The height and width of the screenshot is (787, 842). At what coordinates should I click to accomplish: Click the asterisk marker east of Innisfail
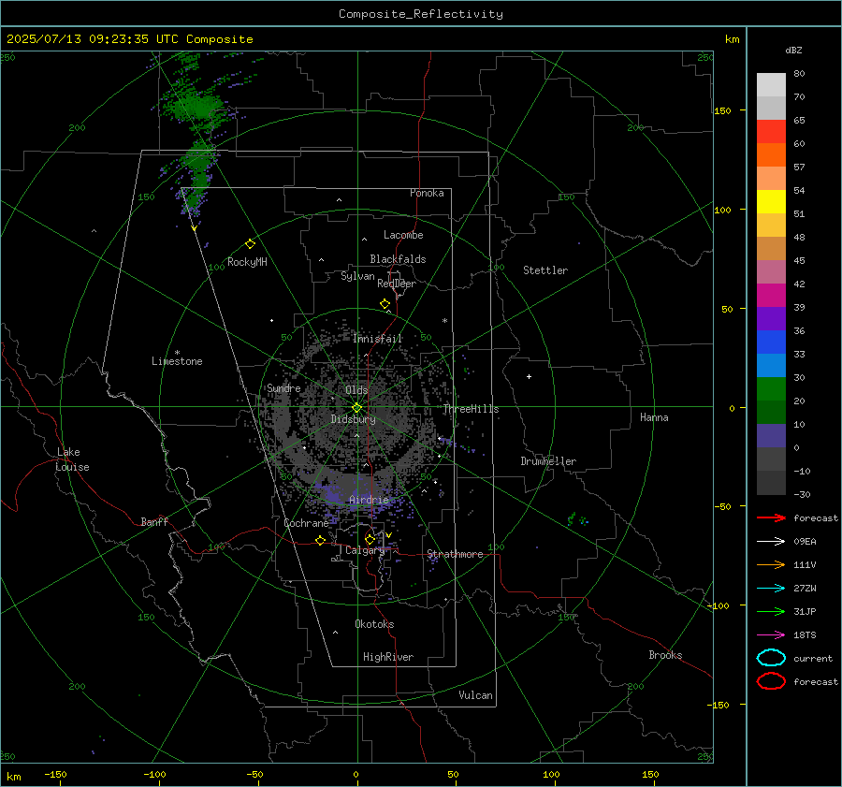pos(444,321)
